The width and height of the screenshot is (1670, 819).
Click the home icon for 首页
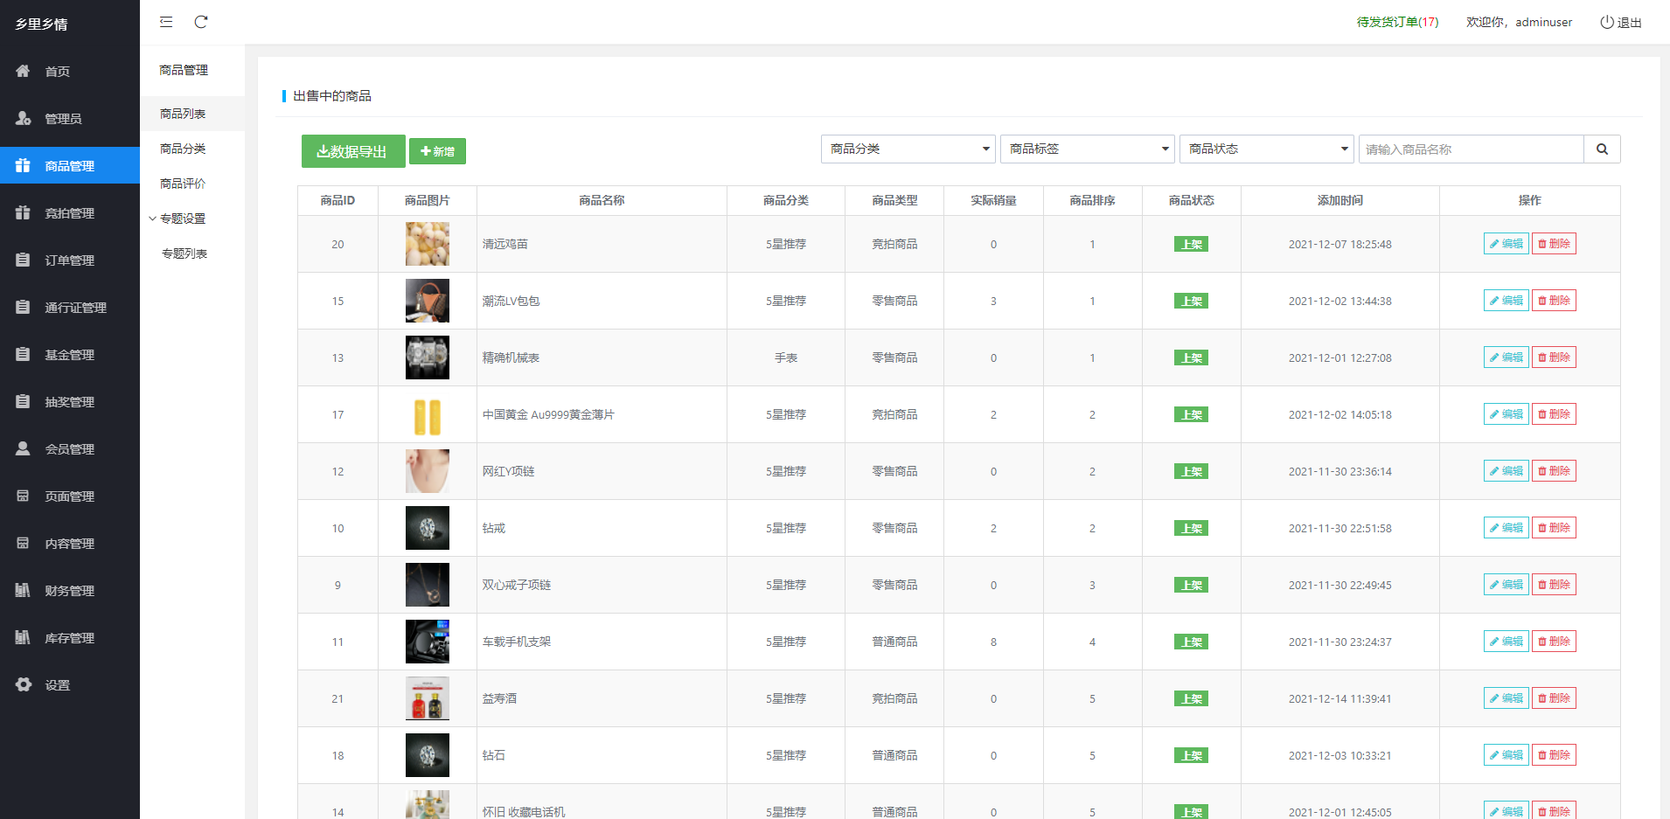click(24, 71)
